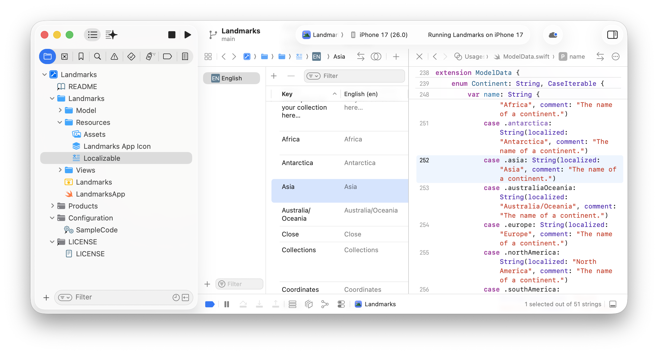The width and height of the screenshot is (658, 354).
Task: Deactivate breakpoints in debug bar
Action: click(210, 304)
